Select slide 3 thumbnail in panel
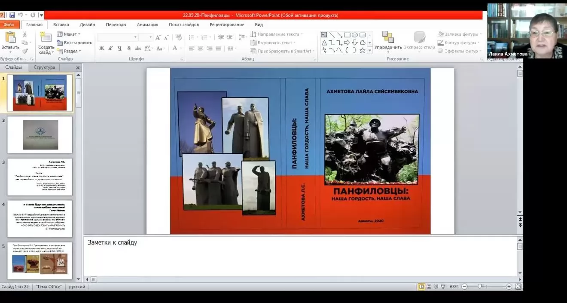The image size is (567, 303). tap(40, 177)
